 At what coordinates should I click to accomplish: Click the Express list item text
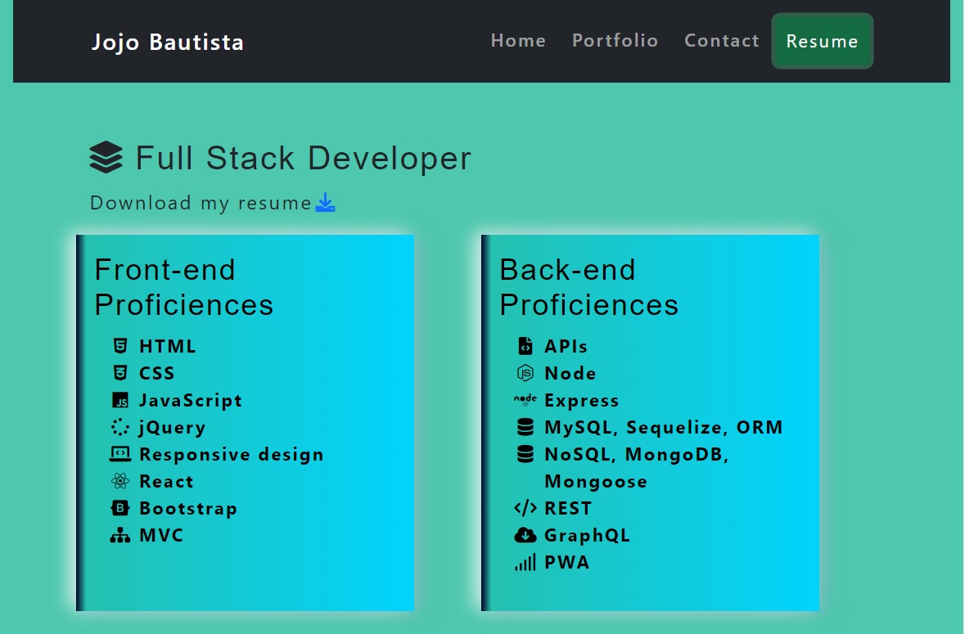[x=582, y=400]
